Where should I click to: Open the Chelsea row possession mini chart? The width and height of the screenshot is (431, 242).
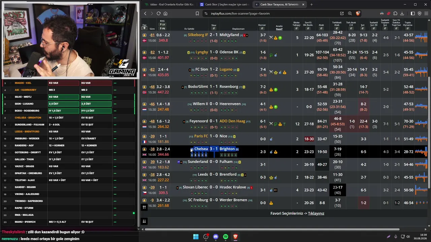(421, 152)
